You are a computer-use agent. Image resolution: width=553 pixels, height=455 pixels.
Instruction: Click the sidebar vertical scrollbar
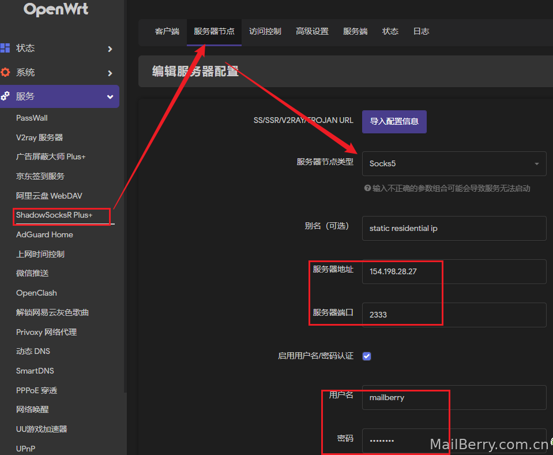point(125,196)
